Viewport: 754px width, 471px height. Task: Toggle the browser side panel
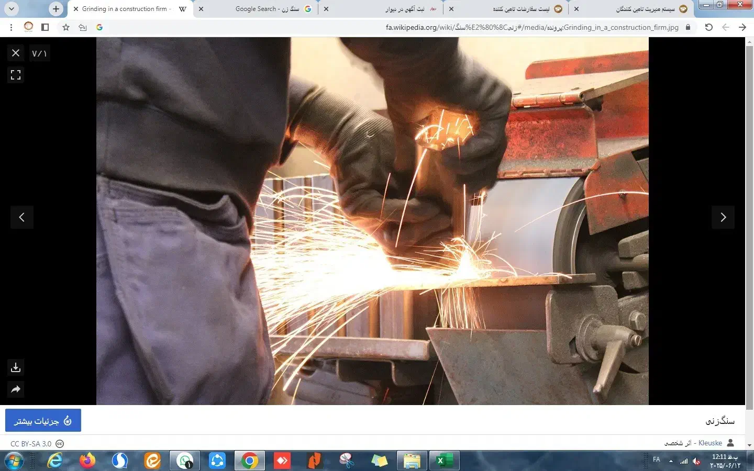(x=45, y=27)
